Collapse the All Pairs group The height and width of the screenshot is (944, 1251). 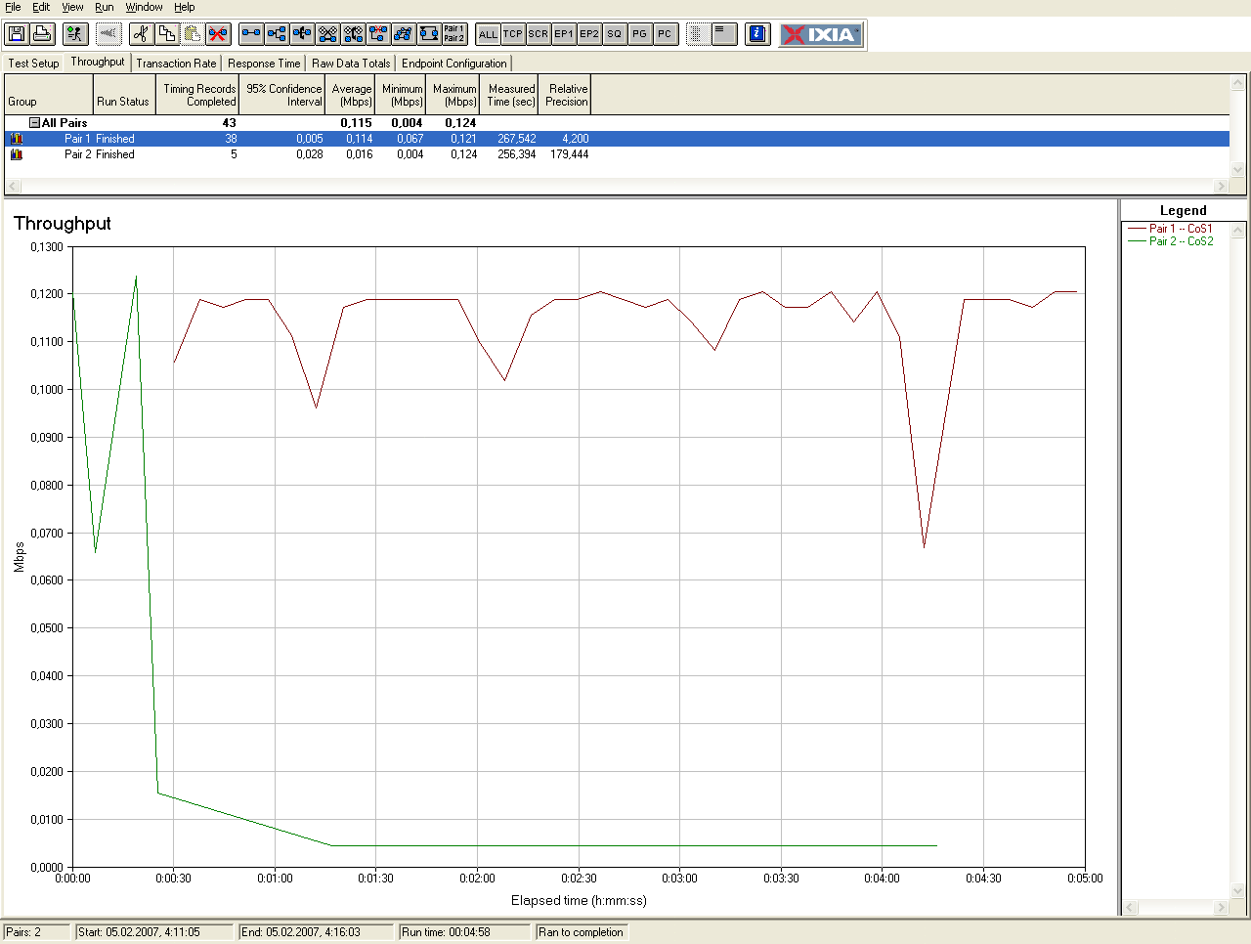click(34, 123)
